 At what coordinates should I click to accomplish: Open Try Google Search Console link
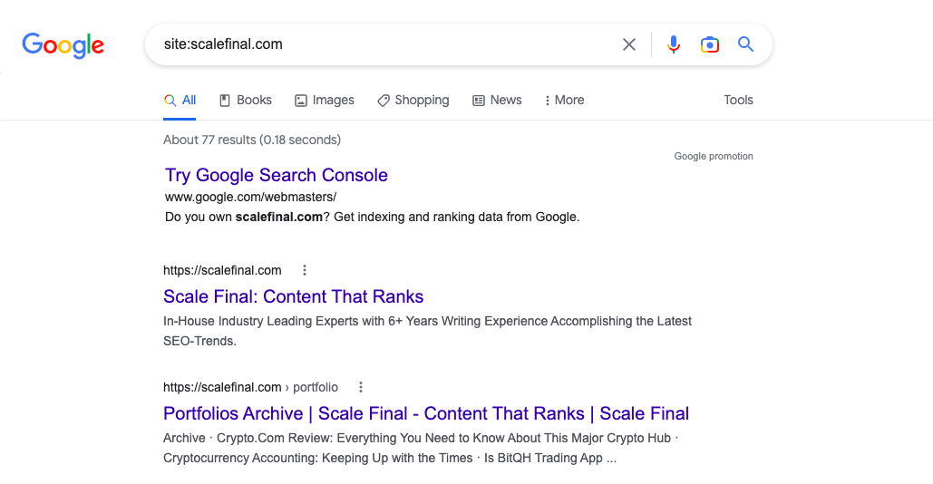point(277,175)
